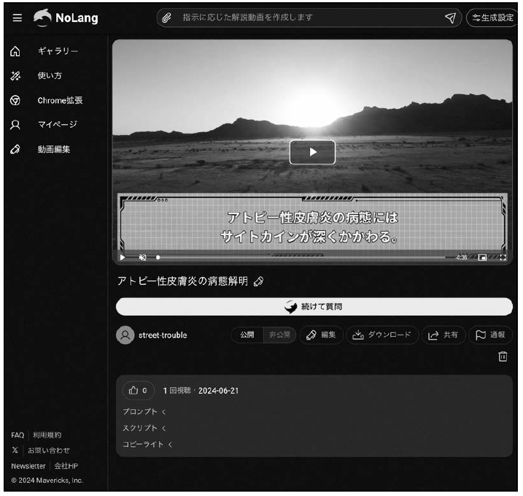Click the paper plane send icon
Viewport: 523px width, 496px height.
pyautogui.click(x=452, y=18)
